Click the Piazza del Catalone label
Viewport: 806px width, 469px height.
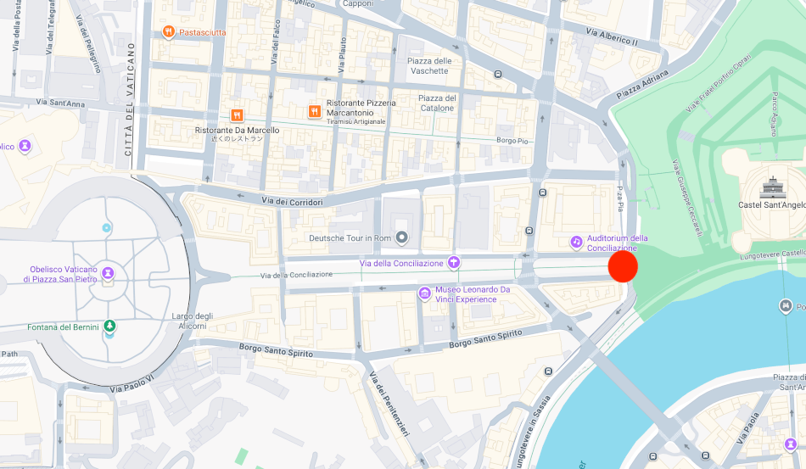(437, 103)
